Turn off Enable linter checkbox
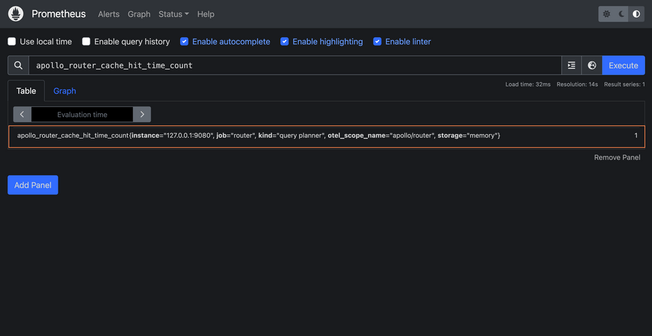 pyautogui.click(x=377, y=41)
